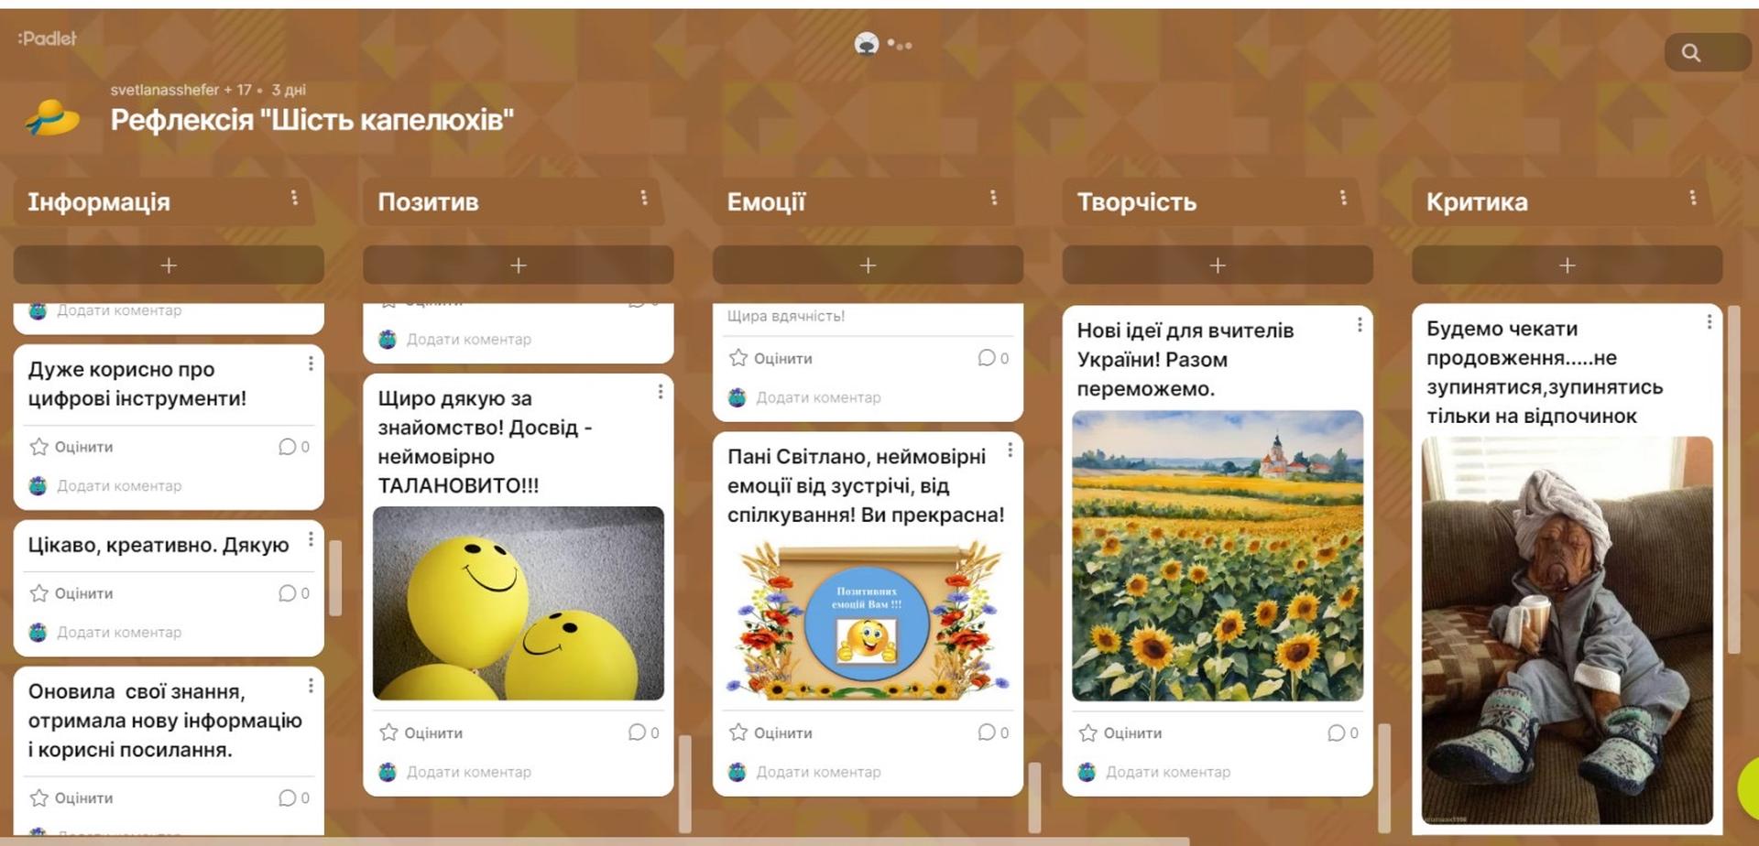Open the dog in bathrobe image
The height and width of the screenshot is (846, 1759).
1567,630
